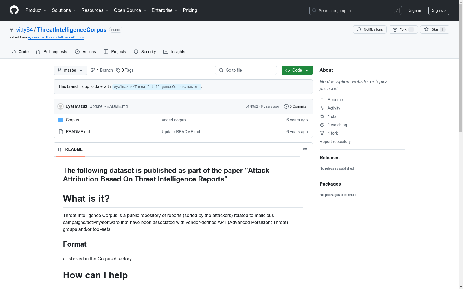Screen dimensions: 463x289
Task: Open the Pull requests tab
Action: [52, 52]
